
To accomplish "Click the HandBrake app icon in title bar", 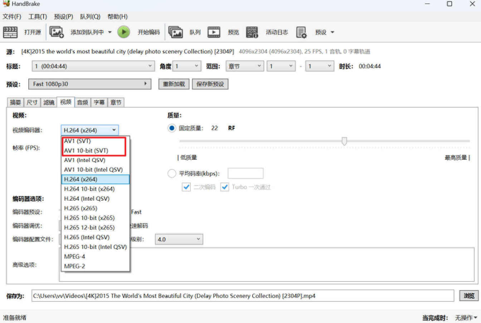I will pos(6,4).
